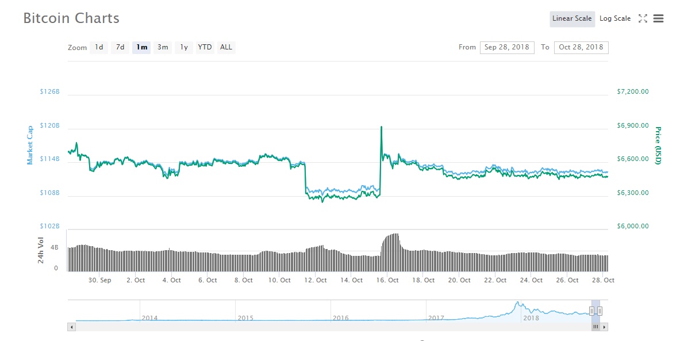Viewport: 684px width, 341px height.
Task: Click the $126B market cap value
Action: (49, 91)
